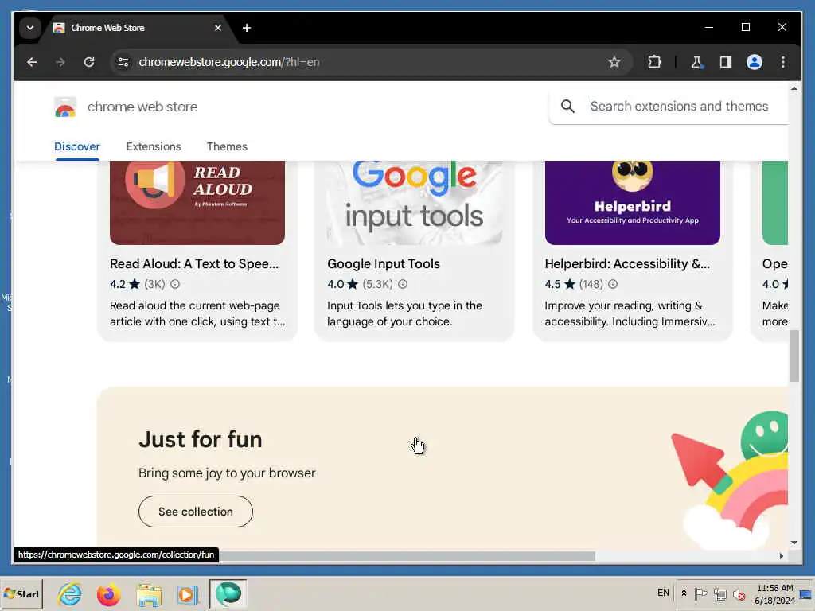815x611 pixels.
Task: Show hidden system tray icons
Action: pos(684,593)
